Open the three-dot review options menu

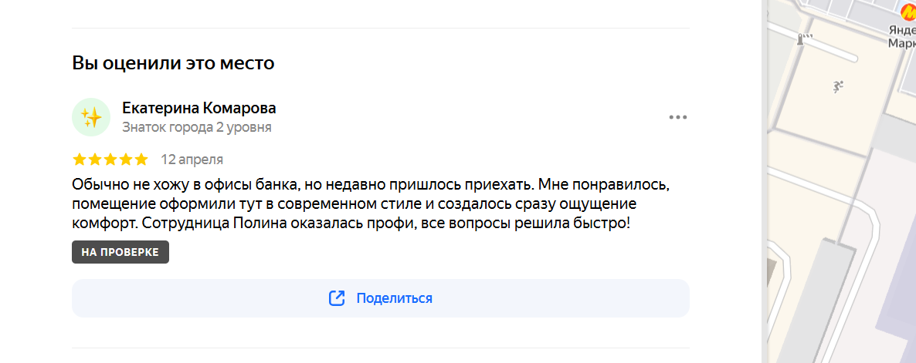click(x=677, y=117)
